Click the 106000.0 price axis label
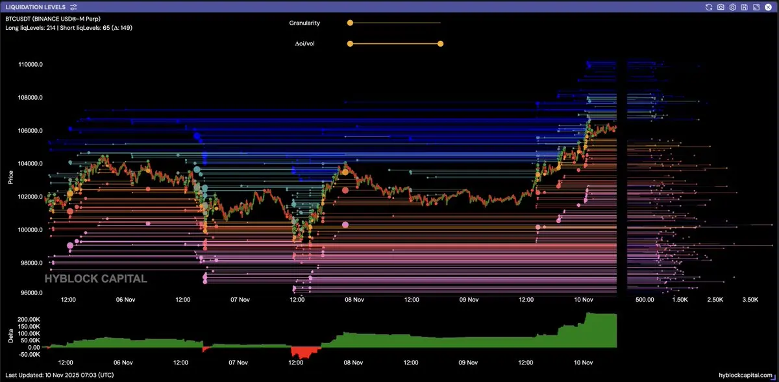The height and width of the screenshot is (382, 779). coord(31,131)
